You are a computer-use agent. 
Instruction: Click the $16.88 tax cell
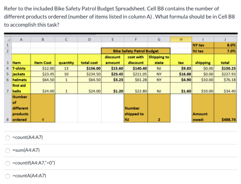click(181, 74)
